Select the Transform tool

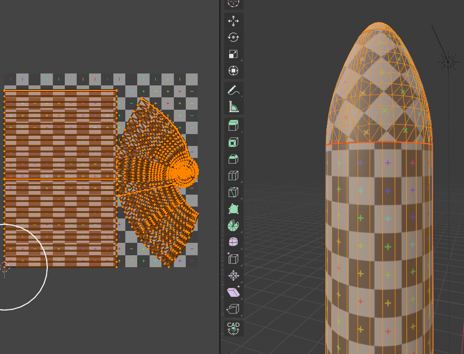click(x=233, y=71)
